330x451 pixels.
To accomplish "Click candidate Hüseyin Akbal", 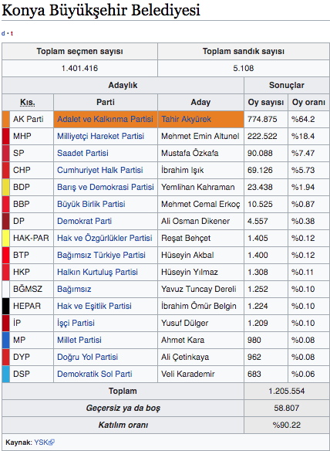I will coord(187,255).
